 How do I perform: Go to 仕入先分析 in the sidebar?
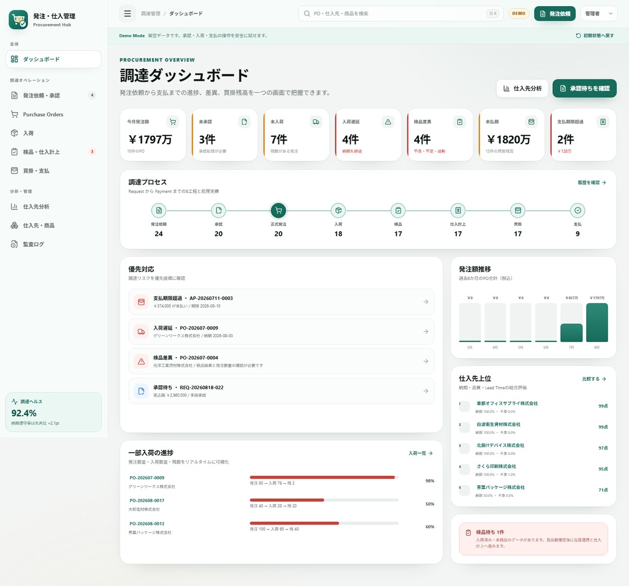pos(54,207)
